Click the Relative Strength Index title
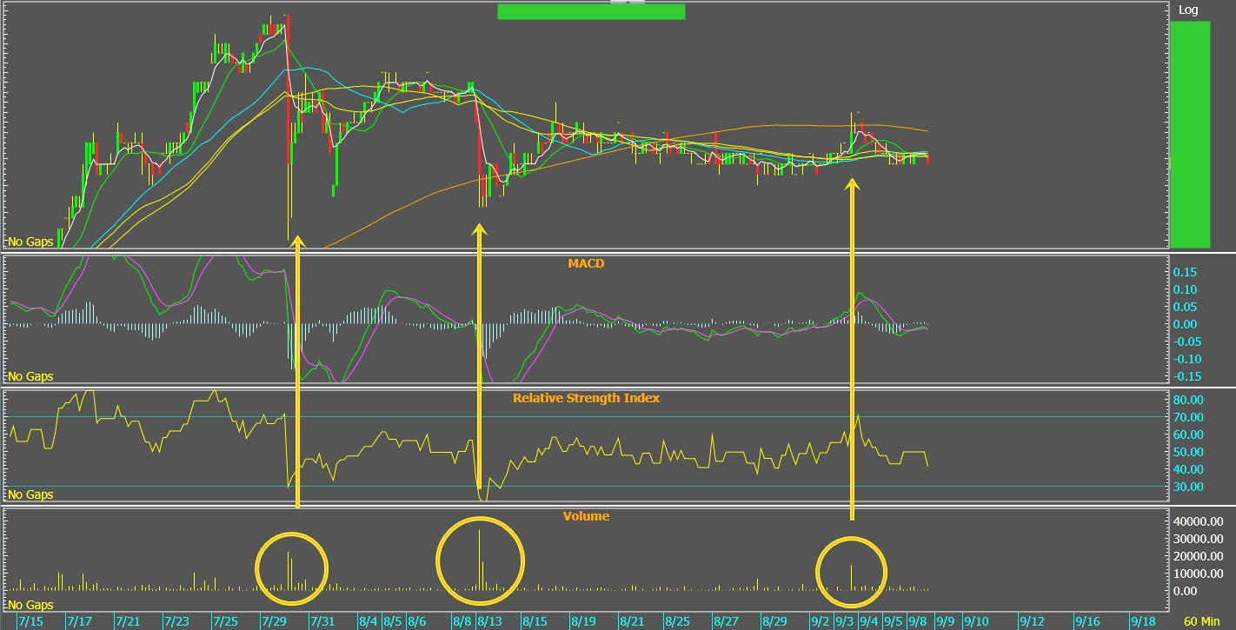Image resolution: width=1236 pixels, height=630 pixels. click(x=586, y=398)
